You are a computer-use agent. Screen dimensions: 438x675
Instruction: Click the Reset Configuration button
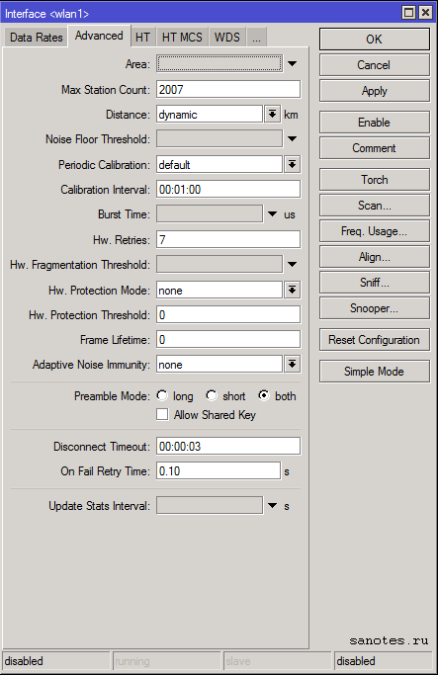[x=375, y=340]
